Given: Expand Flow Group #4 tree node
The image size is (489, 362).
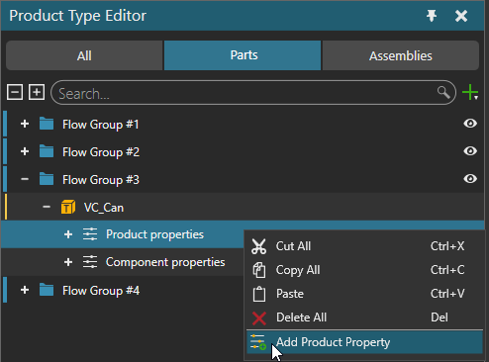Looking at the screenshot, I should click(x=25, y=290).
